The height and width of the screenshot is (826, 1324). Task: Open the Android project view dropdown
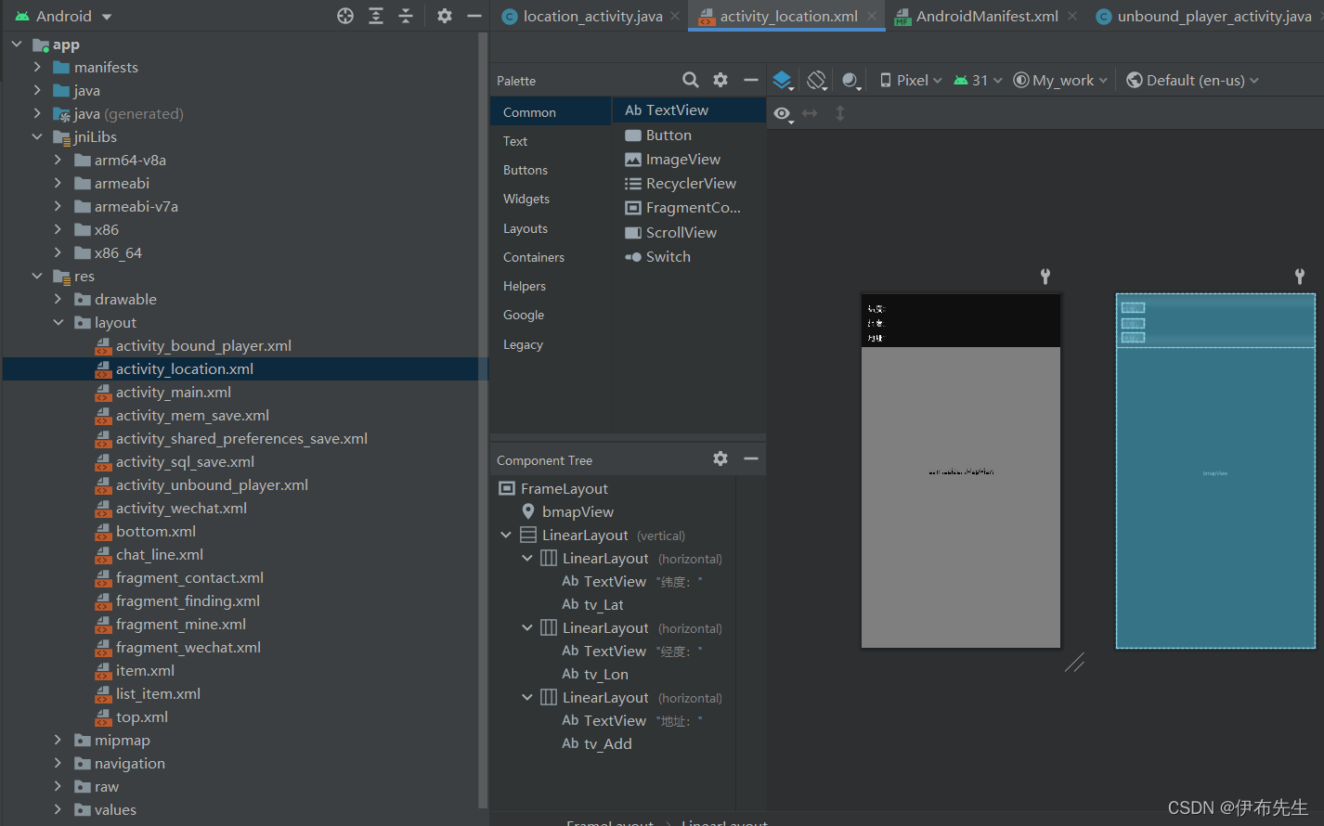point(64,16)
